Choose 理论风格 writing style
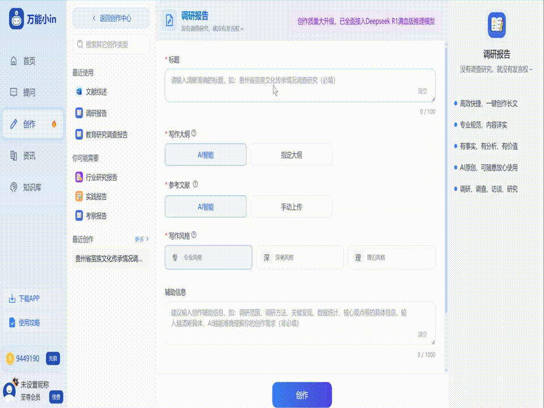 coord(392,257)
